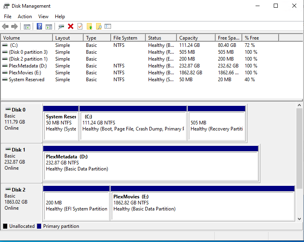Click the Back arrow toolbar icon
Screen dimensions: 304x242
pos(5,26)
